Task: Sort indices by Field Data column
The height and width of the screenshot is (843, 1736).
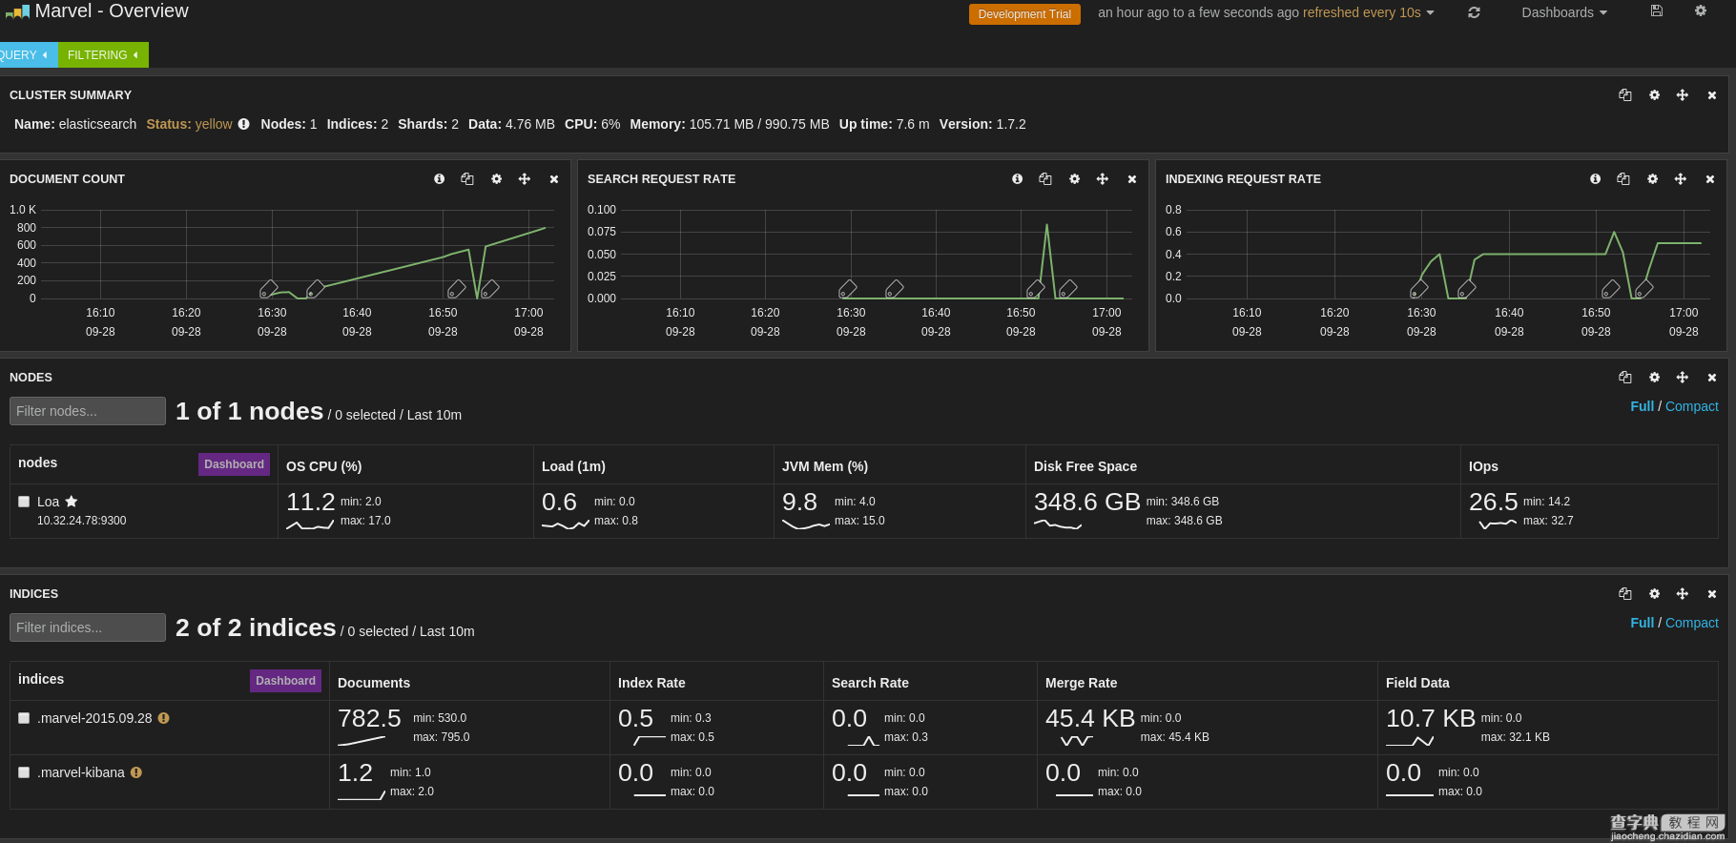Action: pos(1417,683)
